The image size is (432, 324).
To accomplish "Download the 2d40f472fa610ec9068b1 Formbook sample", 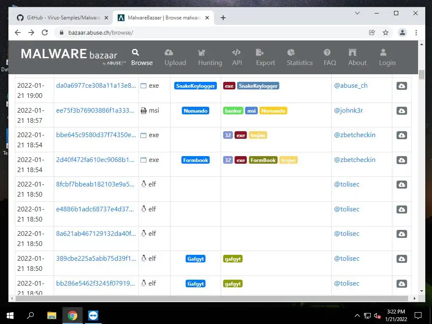I will 402,160.
